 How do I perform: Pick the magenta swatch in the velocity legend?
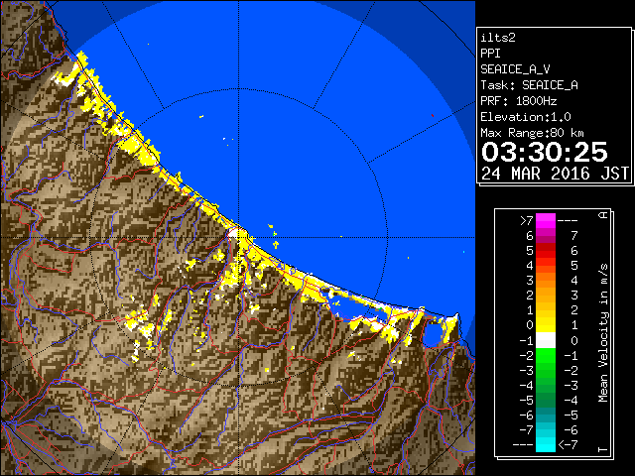pos(546,221)
